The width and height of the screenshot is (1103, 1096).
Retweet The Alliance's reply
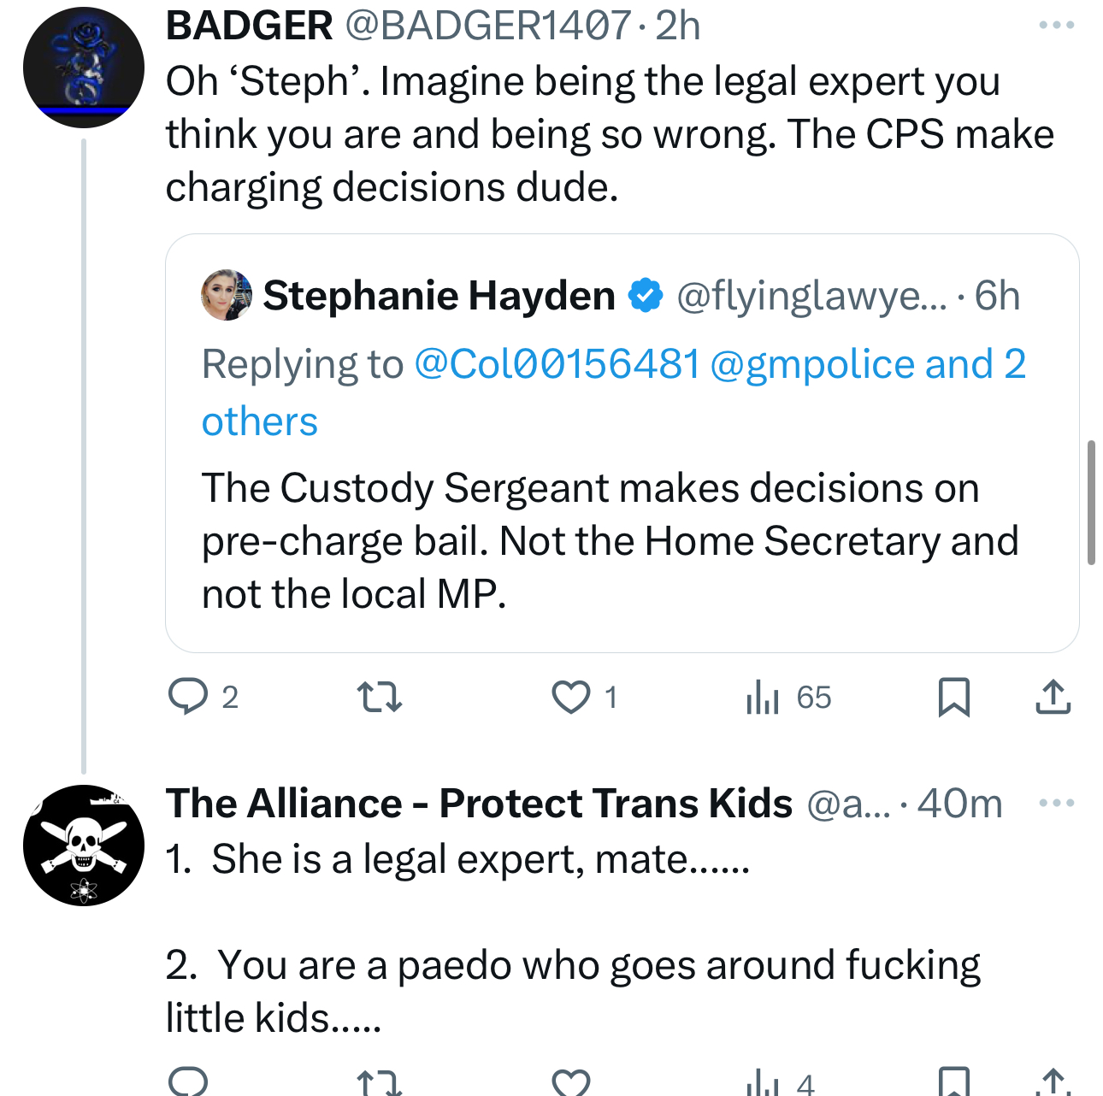379,1082
